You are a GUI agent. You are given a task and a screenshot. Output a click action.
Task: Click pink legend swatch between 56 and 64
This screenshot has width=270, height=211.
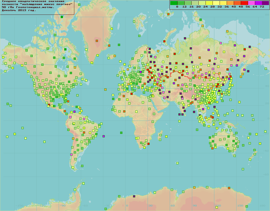point(251,3)
